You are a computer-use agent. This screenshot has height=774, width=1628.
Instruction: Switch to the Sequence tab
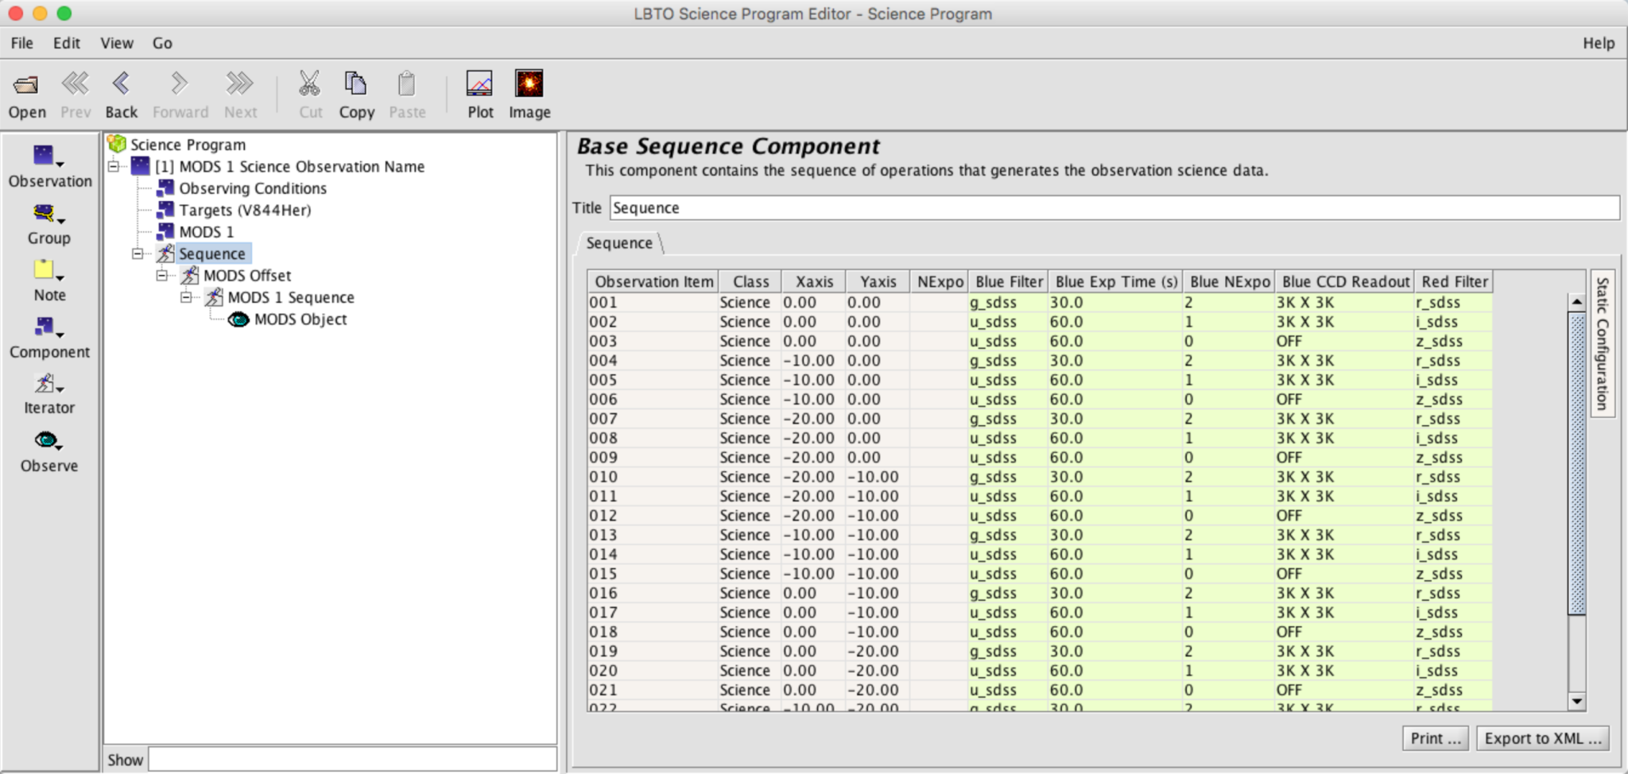[619, 243]
